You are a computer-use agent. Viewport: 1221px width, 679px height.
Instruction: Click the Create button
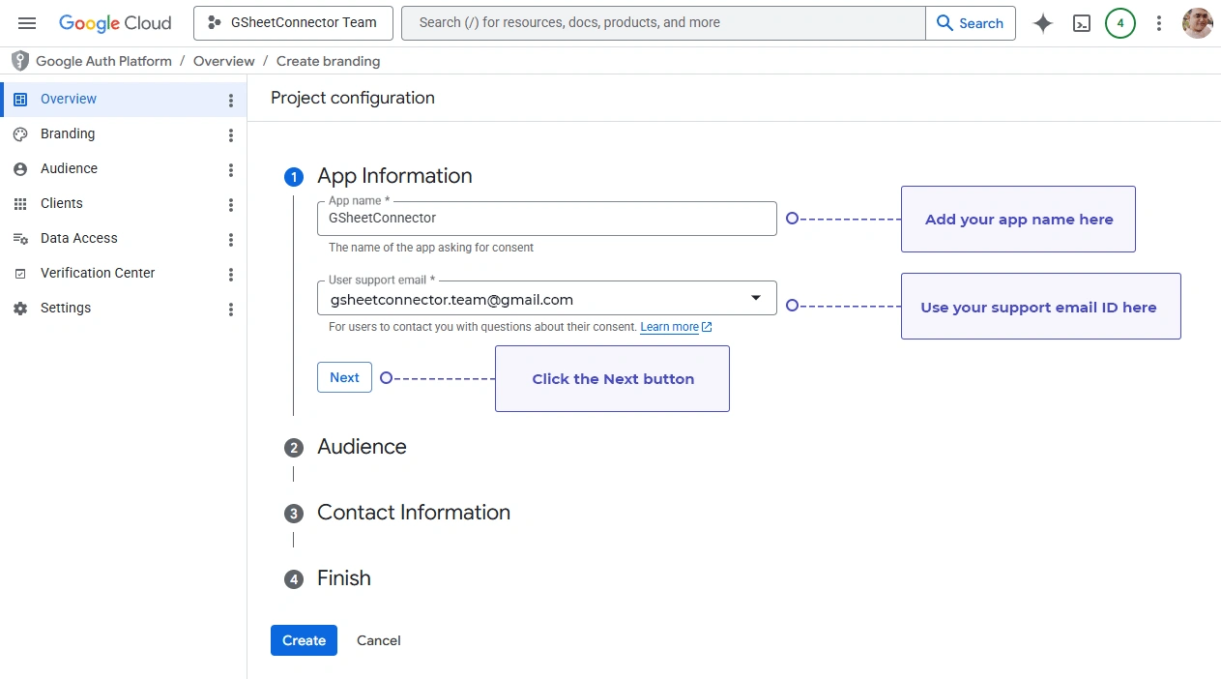point(304,640)
